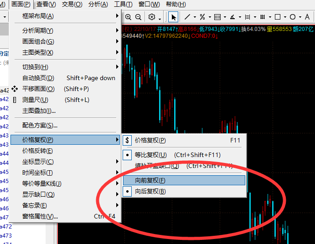
Task: Choose 主图叠加(I)... menu entry
Action: (65, 111)
